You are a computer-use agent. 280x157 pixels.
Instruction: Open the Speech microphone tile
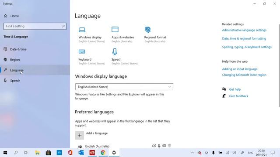124,57
